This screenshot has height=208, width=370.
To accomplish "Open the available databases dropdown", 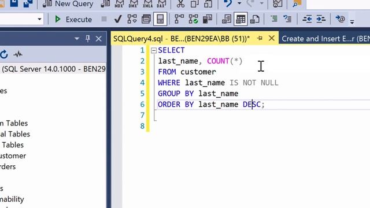I will (39, 19).
